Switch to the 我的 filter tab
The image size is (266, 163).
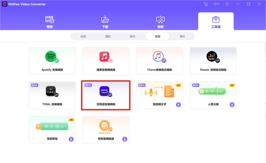click(108, 36)
